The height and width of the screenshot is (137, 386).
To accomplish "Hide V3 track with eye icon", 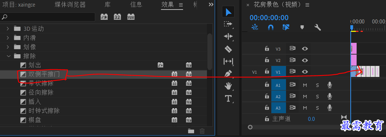I will point(305,48).
